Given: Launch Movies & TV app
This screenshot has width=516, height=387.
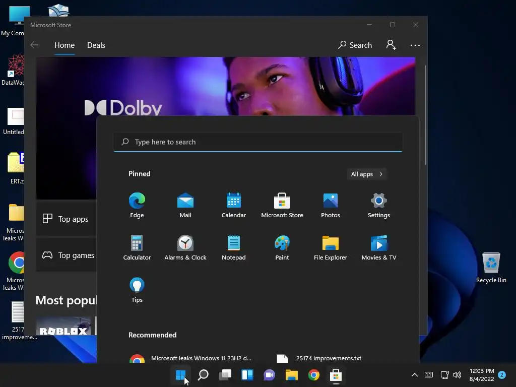Looking at the screenshot, I should point(379,248).
